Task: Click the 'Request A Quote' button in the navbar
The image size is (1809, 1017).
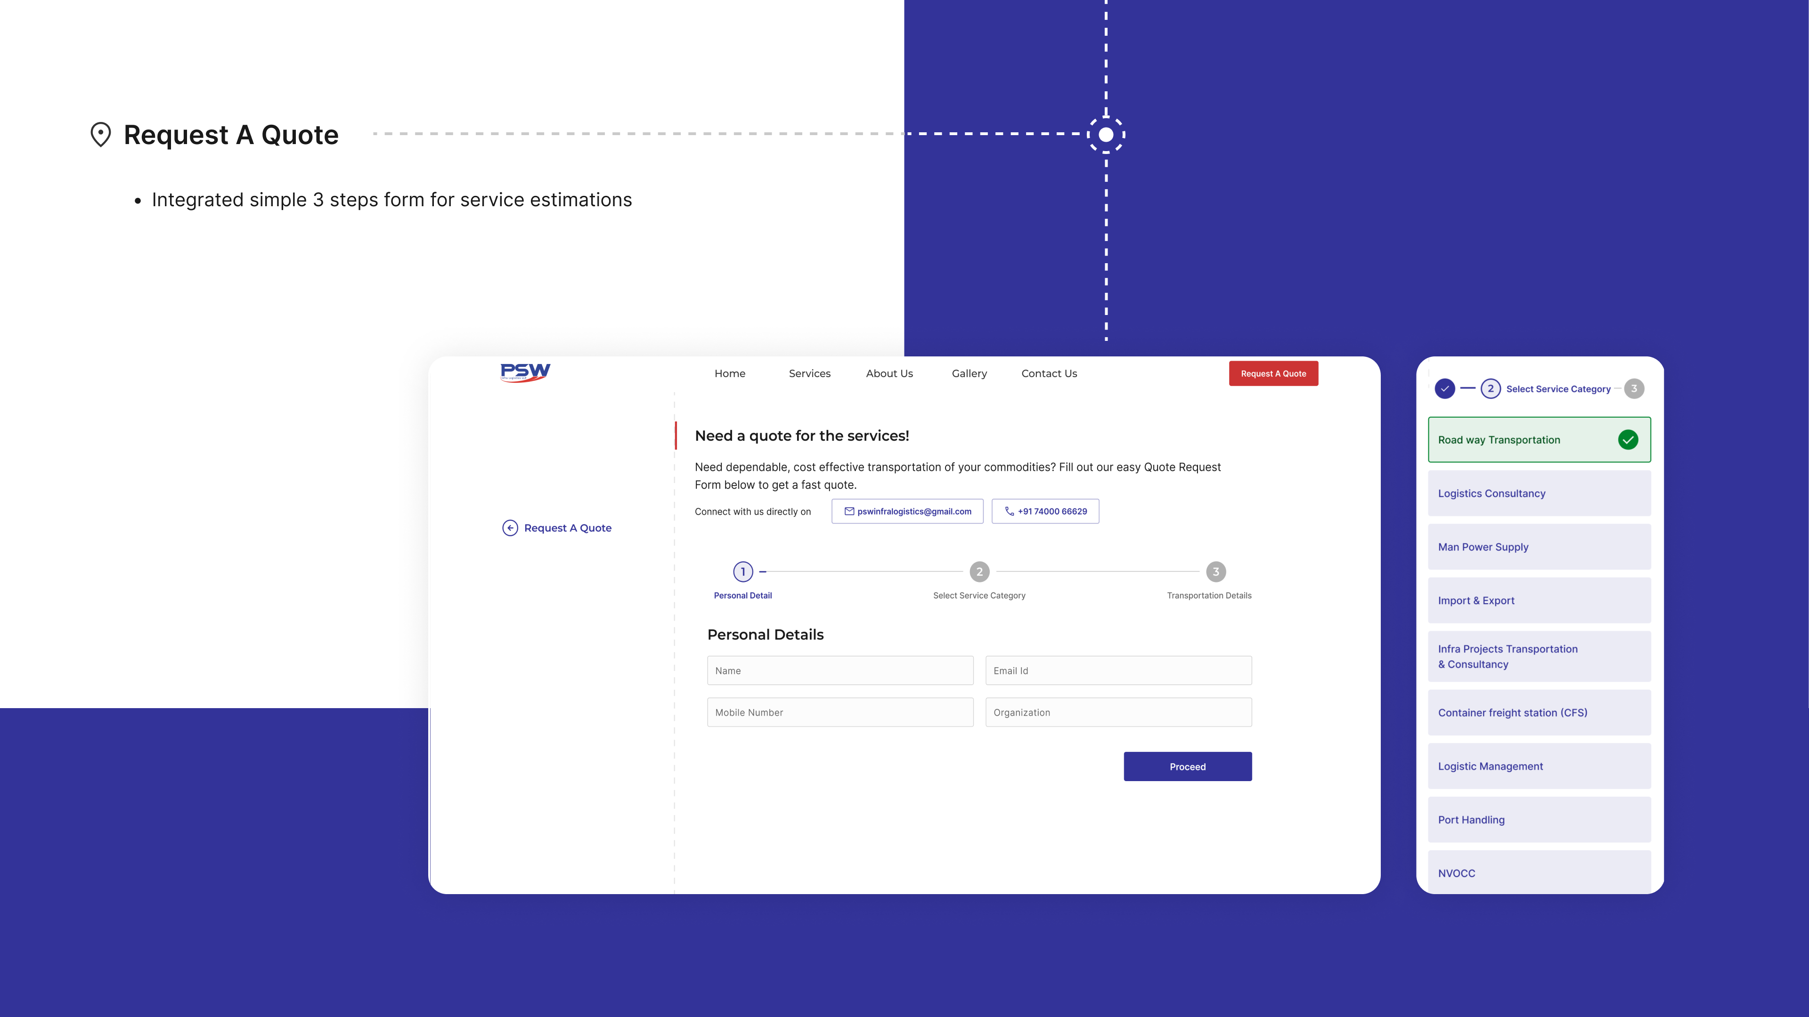Action: point(1272,374)
